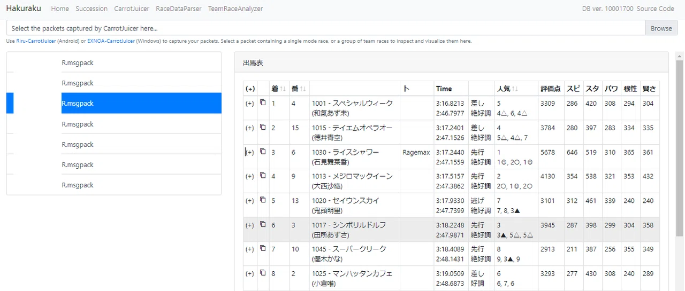The image size is (685, 291).
Task: Click evaluation score 3784
Action: pyautogui.click(x=548, y=128)
